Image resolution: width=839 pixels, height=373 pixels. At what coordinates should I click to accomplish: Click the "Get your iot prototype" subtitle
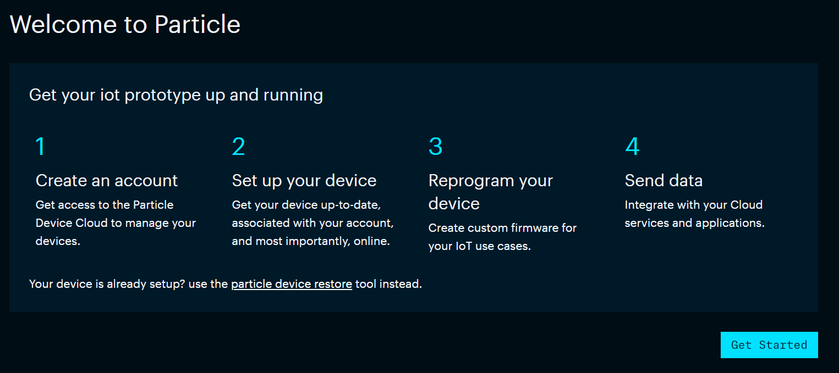pyautogui.click(x=176, y=95)
